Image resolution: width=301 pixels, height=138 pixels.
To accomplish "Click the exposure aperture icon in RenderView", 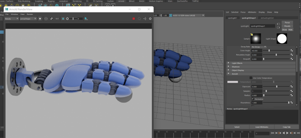I will (x=68, y=18).
